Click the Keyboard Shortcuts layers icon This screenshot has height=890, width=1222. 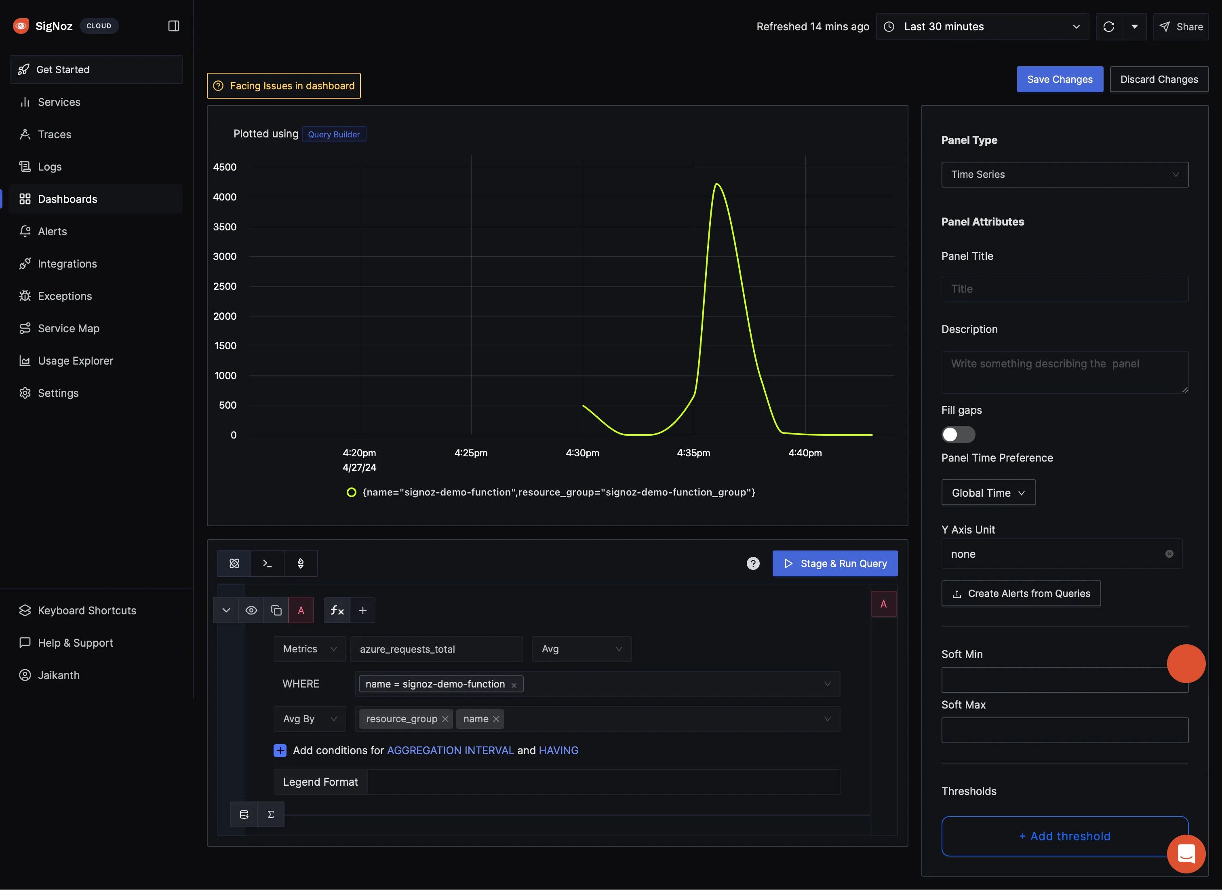click(x=25, y=610)
